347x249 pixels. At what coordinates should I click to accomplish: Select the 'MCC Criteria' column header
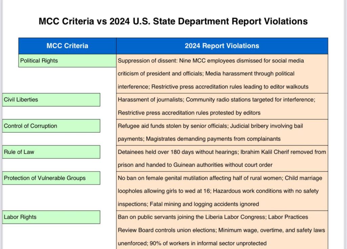67,46
